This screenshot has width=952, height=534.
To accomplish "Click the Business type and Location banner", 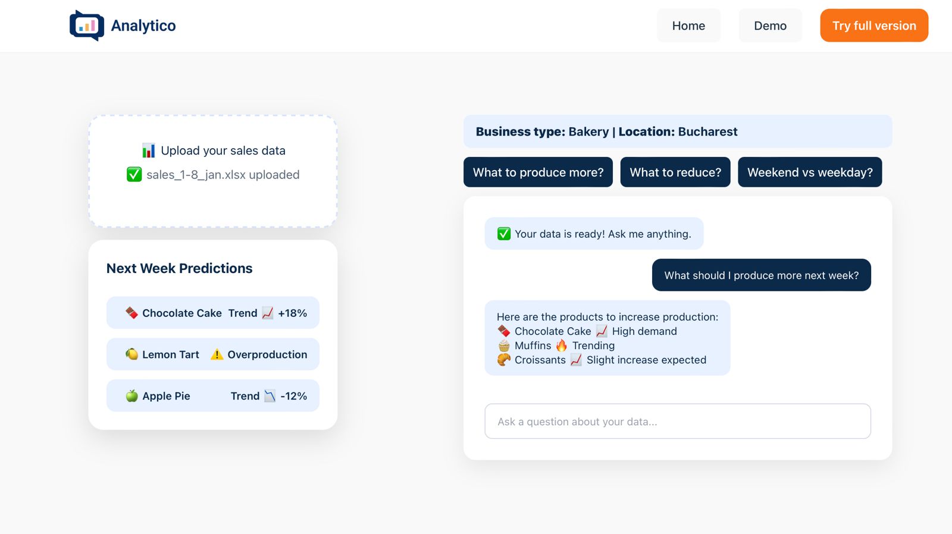I will coord(678,131).
